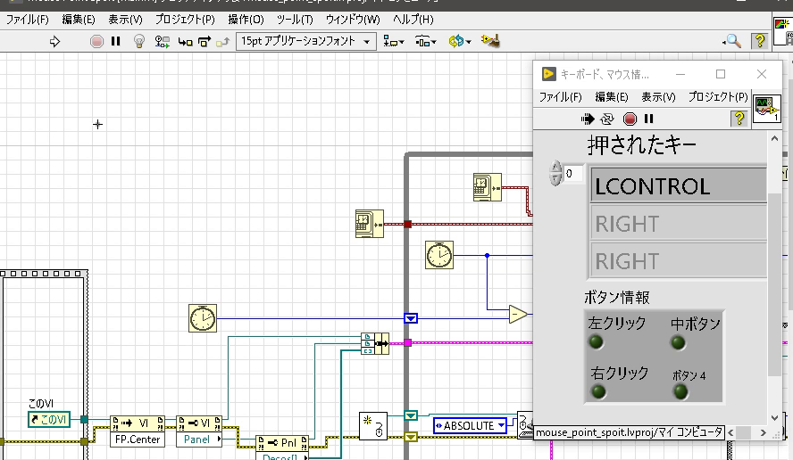The width and height of the screenshot is (793, 460).
Task: Click the Clean Up Diagram broom icon
Action: pyautogui.click(x=490, y=41)
